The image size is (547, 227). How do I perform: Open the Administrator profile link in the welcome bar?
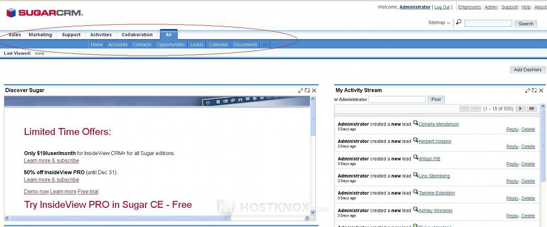tap(415, 7)
